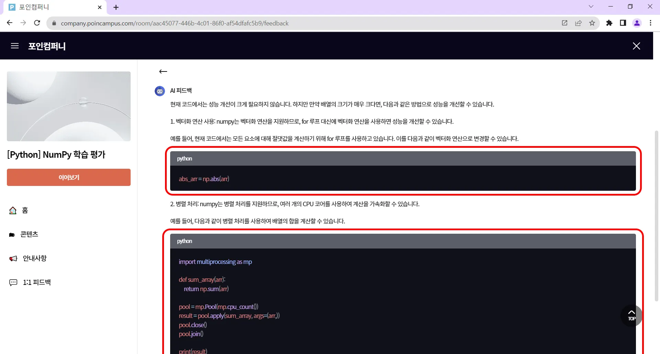Click the browser forward arrow
The height and width of the screenshot is (354, 660).
(23, 23)
